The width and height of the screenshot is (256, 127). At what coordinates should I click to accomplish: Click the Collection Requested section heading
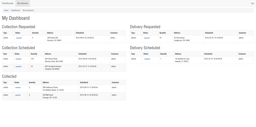(x=18, y=27)
